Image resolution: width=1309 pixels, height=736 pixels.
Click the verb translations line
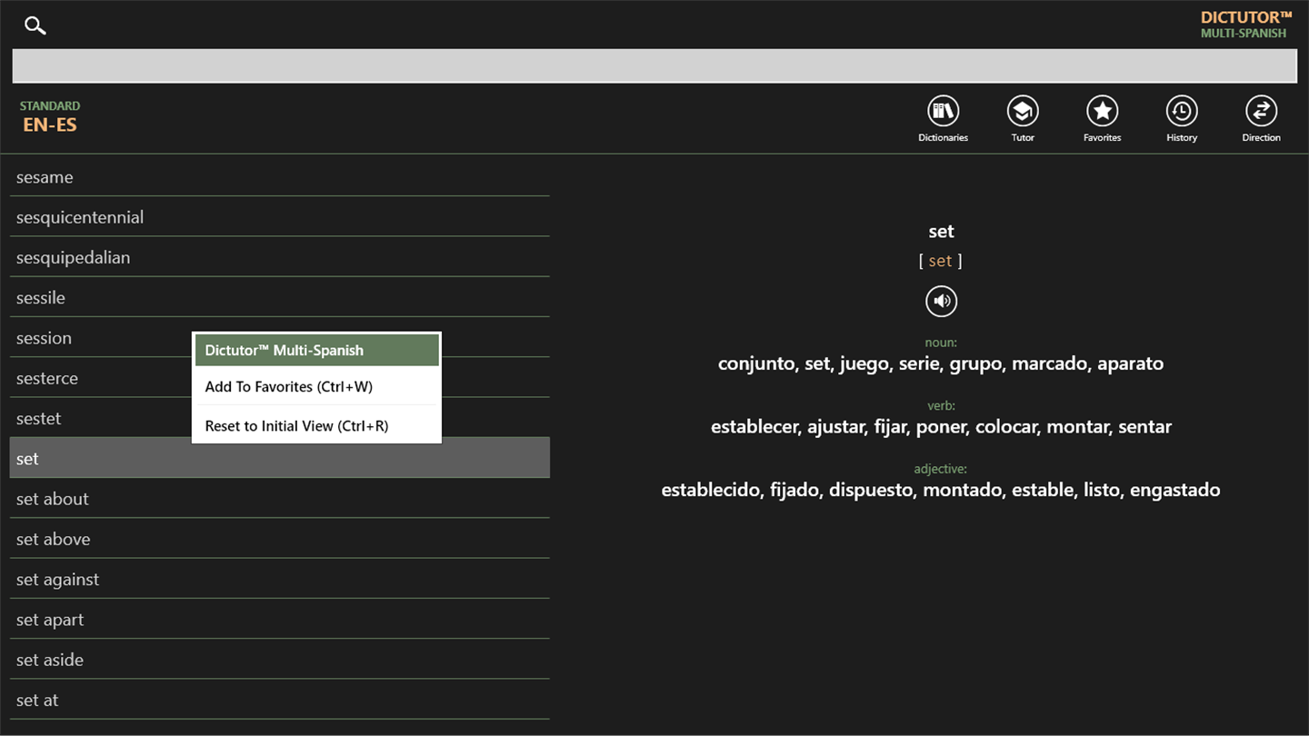(941, 426)
